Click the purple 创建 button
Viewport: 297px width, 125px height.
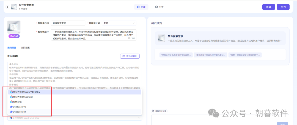point(269,7)
